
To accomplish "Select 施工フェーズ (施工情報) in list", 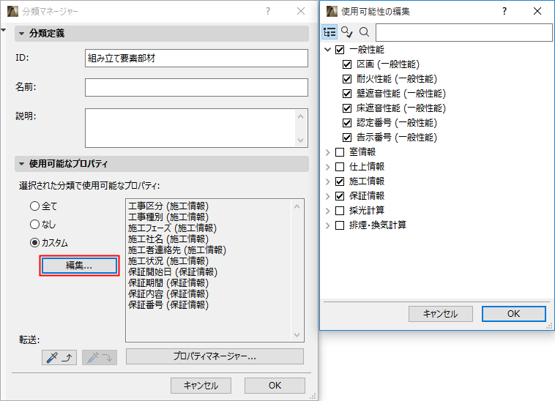I will [172, 228].
